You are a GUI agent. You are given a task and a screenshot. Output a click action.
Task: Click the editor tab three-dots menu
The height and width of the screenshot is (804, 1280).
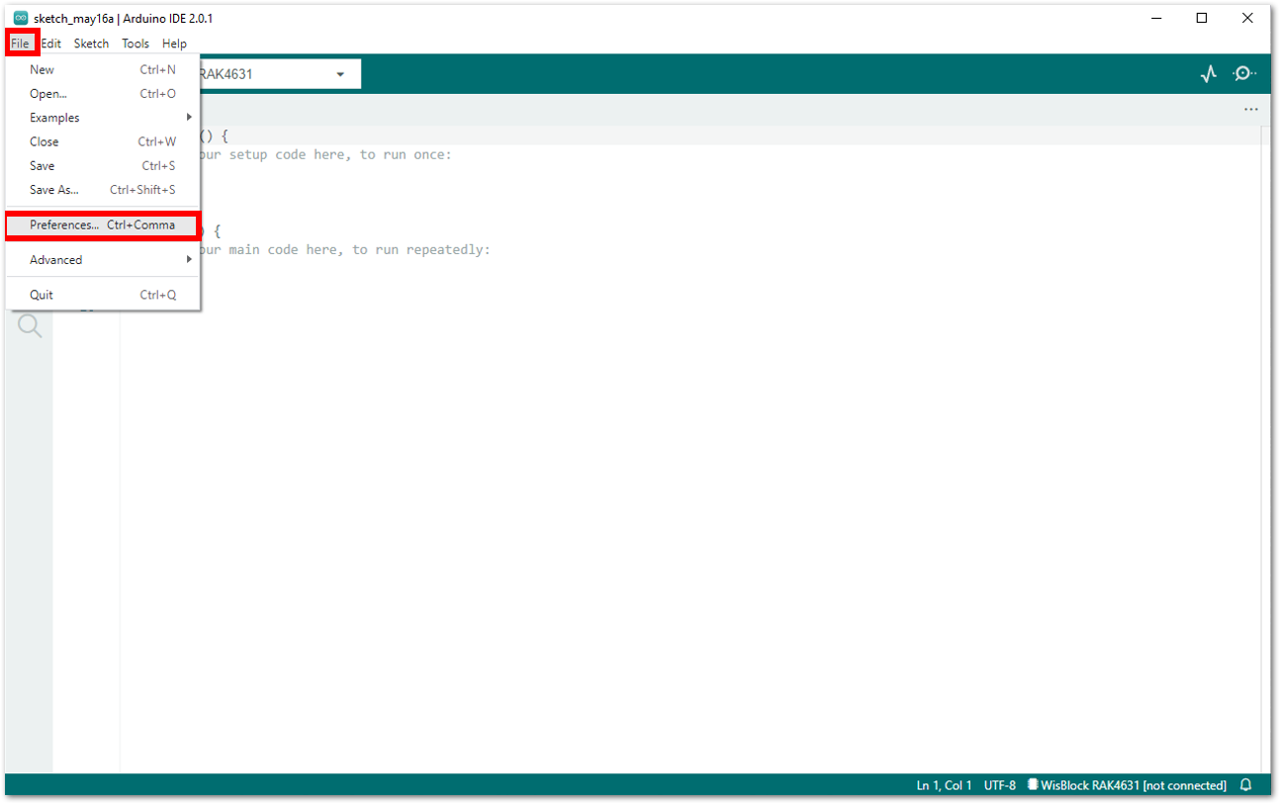tap(1251, 110)
